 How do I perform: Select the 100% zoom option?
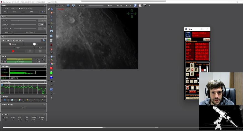coord(119,6)
